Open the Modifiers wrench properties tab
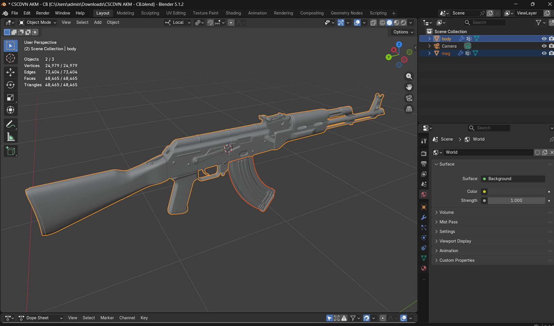 point(423,217)
